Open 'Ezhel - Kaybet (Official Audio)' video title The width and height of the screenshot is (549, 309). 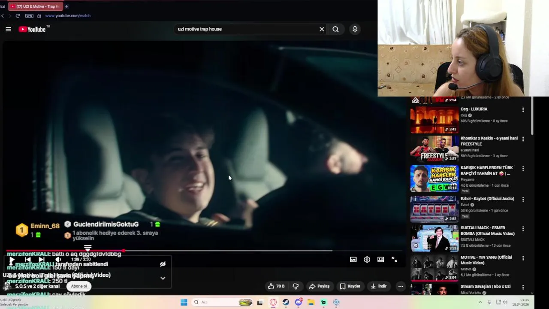click(x=487, y=199)
